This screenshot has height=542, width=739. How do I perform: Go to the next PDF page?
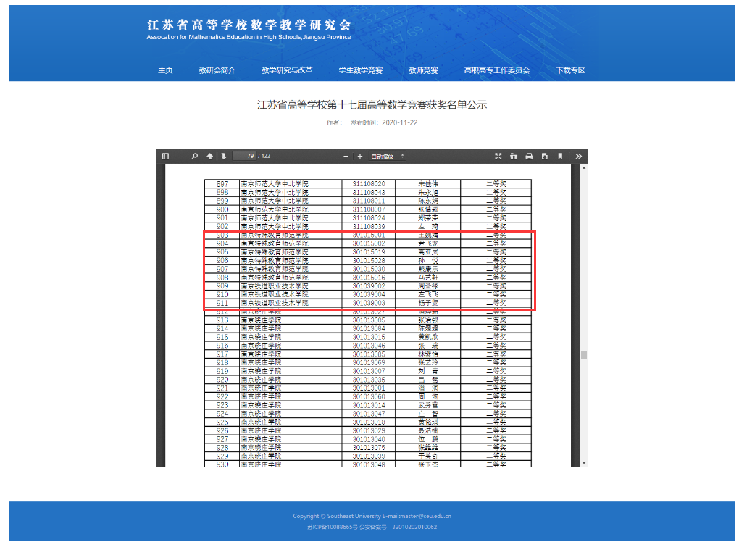(x=224, y=157)
